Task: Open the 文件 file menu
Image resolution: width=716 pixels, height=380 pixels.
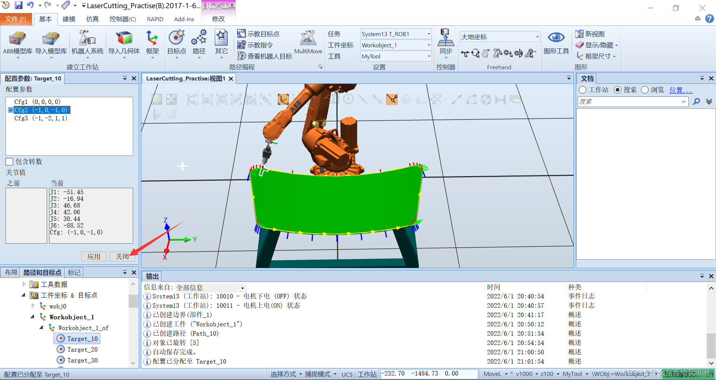Action: (16, 19)
